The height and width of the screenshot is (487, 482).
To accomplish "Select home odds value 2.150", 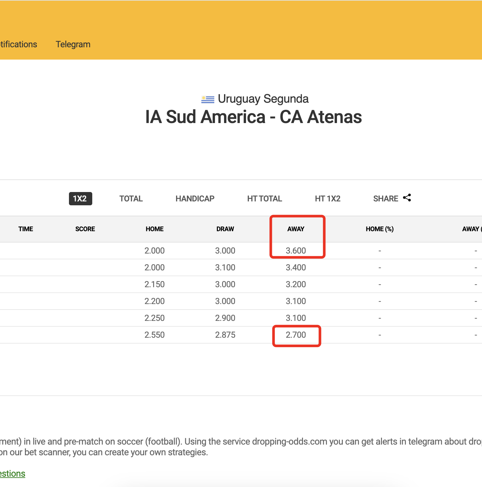I will (155, 284).
